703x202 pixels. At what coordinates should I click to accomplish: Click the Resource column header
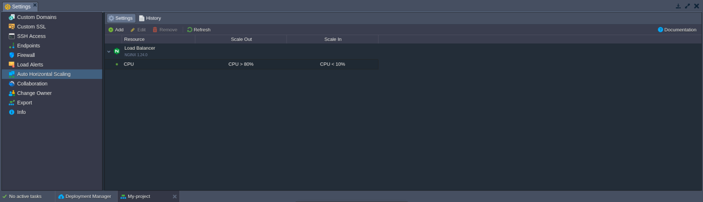[x=158, y=39]
